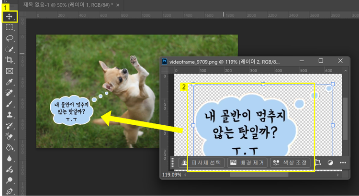Expand the tools panel with double arrows

(x=5, y=1)
